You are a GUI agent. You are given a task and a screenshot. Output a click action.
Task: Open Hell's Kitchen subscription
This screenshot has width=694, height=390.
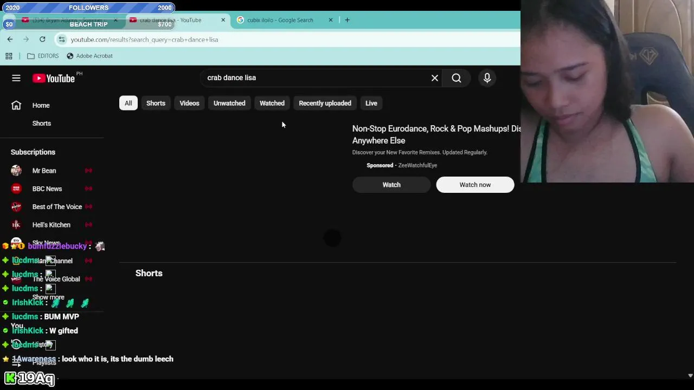tap(52, 225)
